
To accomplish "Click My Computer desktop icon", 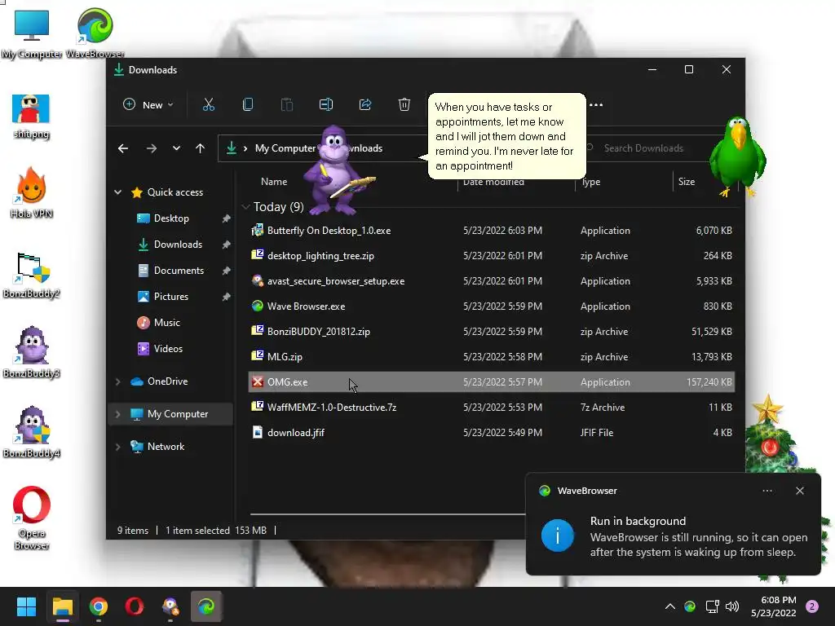I will 32,34.
